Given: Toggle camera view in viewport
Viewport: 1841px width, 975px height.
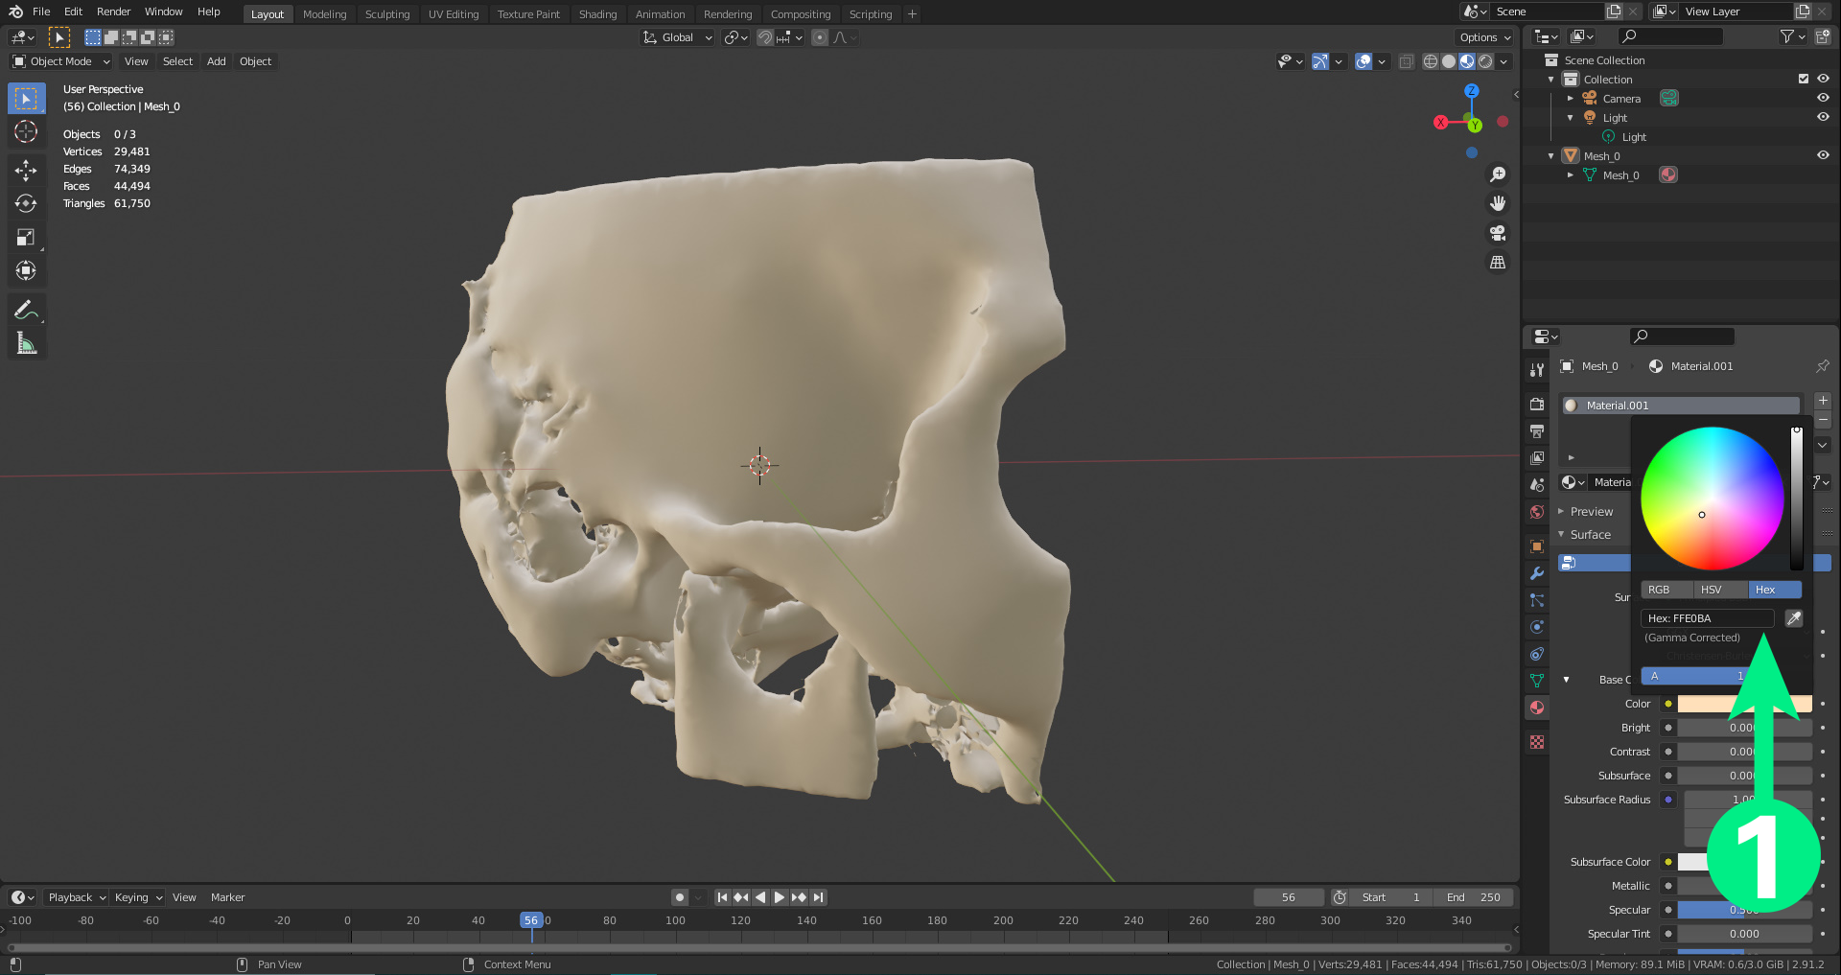Looking at the screenshot, I should click(1497, 233).
